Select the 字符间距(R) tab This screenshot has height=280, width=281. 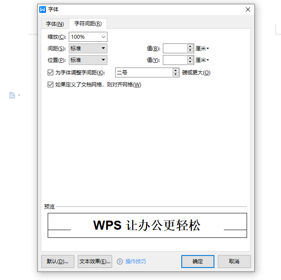click(x=88, y=24)
